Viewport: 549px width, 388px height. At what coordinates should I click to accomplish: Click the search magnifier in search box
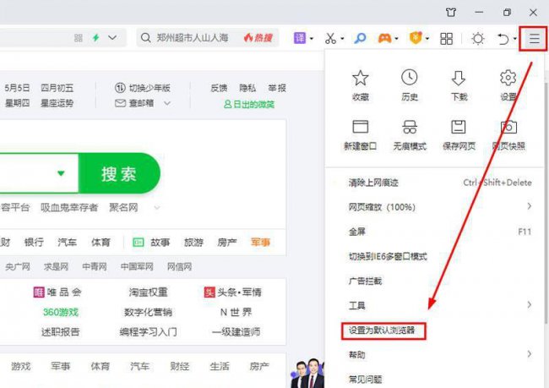coord(145,38)
